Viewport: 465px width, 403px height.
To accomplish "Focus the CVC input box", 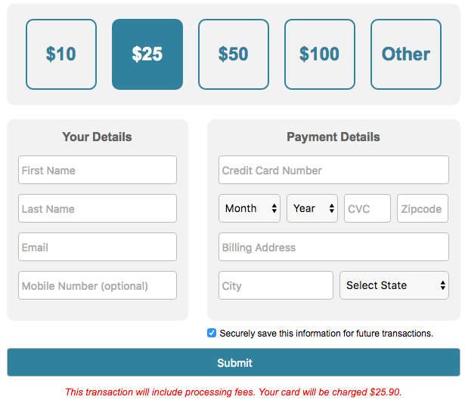I will click(x=367, y=208).
